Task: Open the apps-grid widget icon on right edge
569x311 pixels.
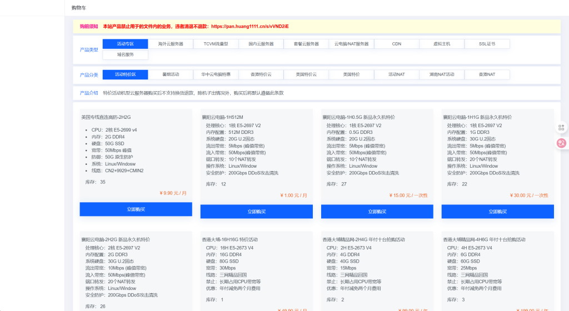Action: point(561,128)
